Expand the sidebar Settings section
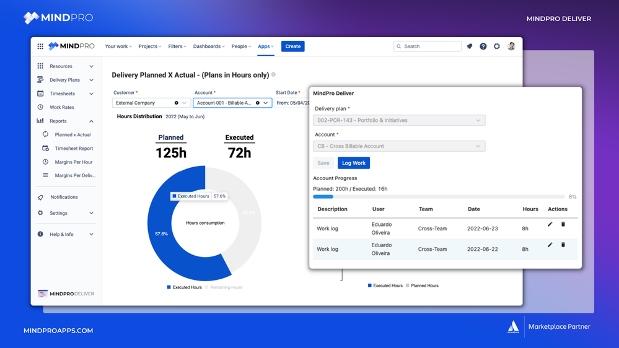This screenshot has width=619, height=348. [91, 213]
